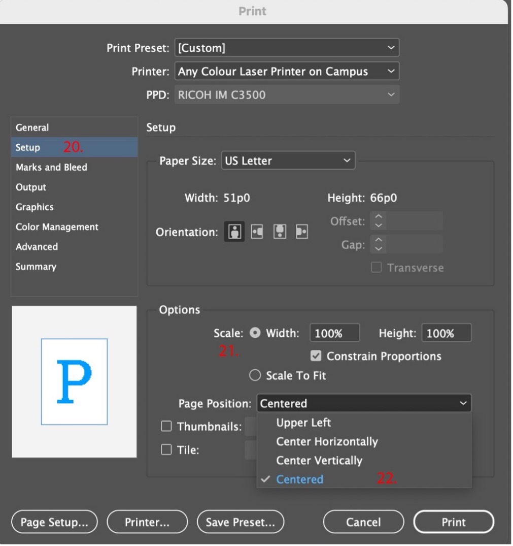Click the Print button
This screenshot has width=513, height=546.
tap(454, 523)
